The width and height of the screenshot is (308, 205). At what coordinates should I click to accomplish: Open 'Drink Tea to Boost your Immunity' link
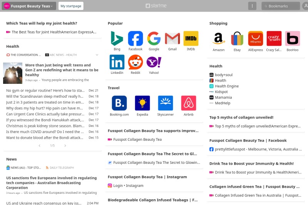coord(258,172)
